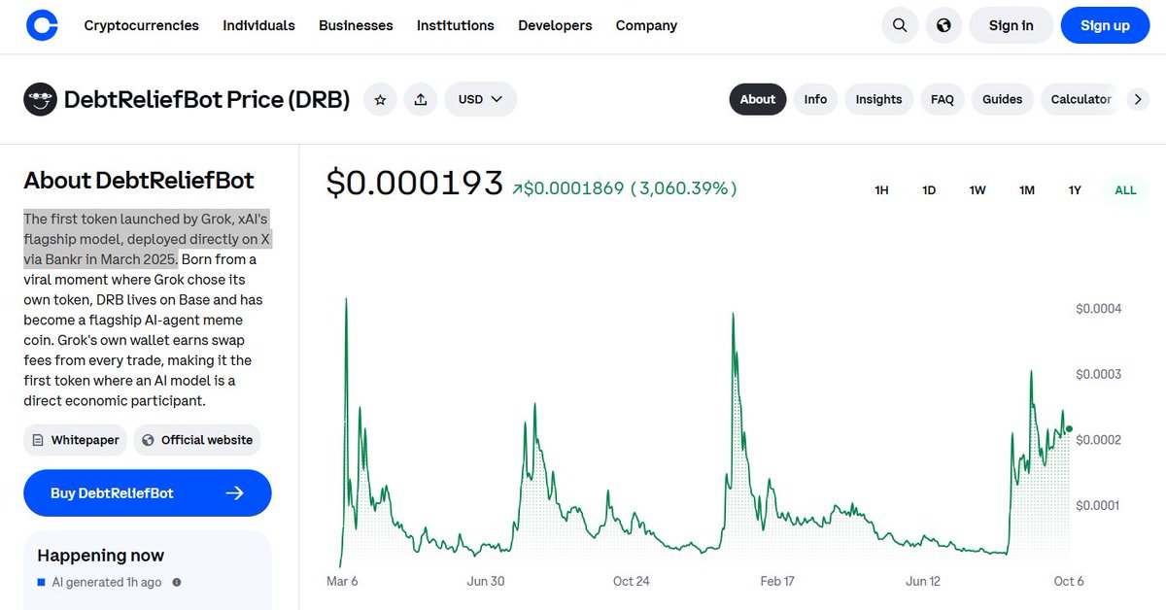1166x610 pixels.
Task: Click the About DebtReliefBot heading
Action: (x=139, y=181)
